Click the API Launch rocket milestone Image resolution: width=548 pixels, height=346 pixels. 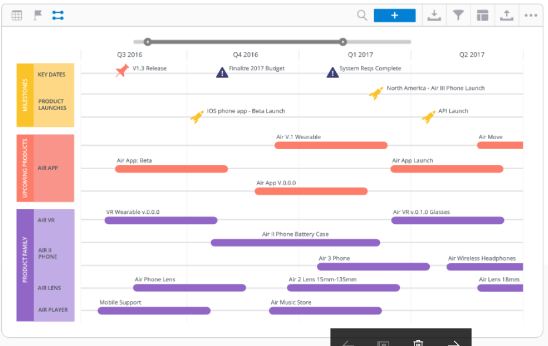tap(429, 117)
